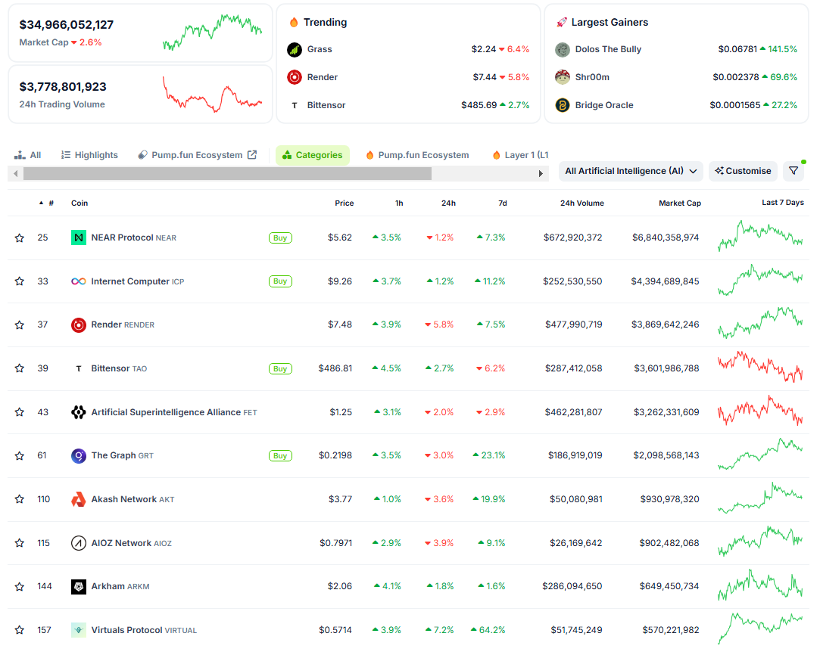Viewport: 820px width, 652px height.
Task: Click the Grass logo in Trending
Action: (295, 50)
